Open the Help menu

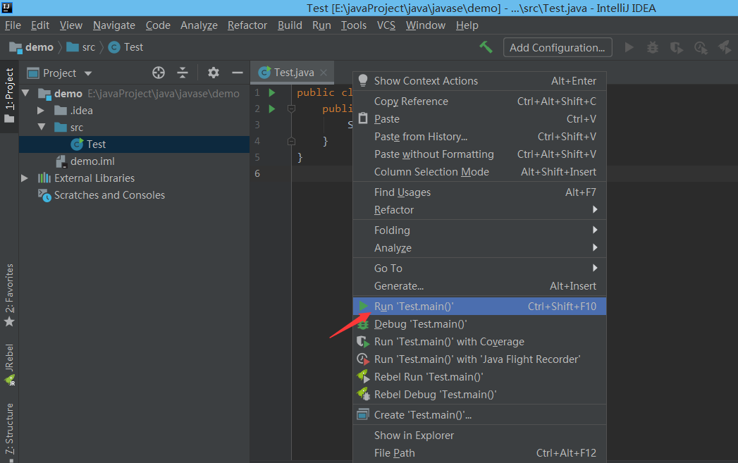coord(467,25)
